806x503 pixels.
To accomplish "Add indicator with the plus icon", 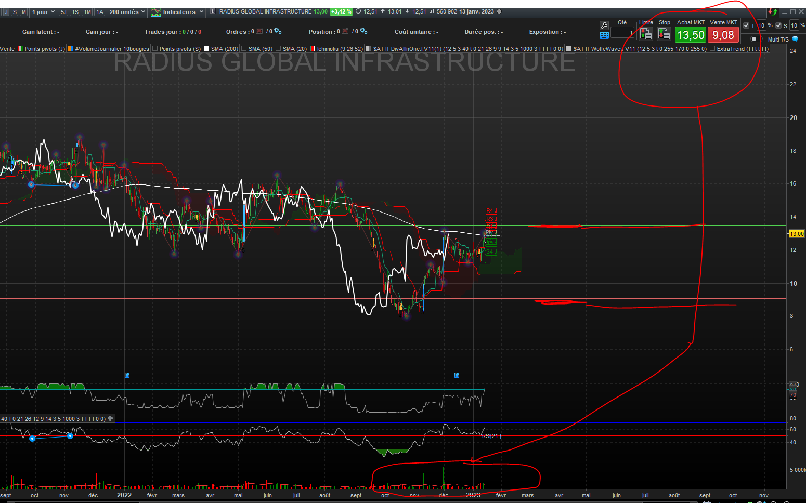I will (x=110, y=418).
